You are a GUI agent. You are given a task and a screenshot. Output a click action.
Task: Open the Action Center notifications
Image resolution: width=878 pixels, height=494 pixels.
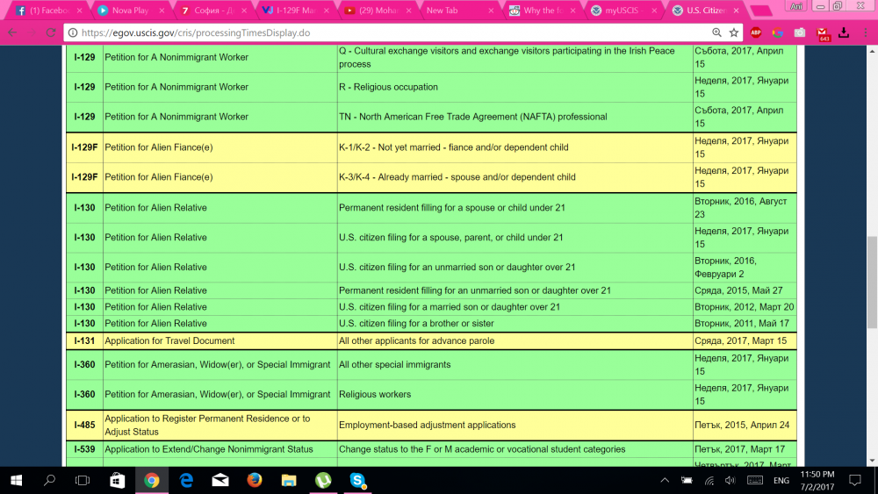coord(855,481)
